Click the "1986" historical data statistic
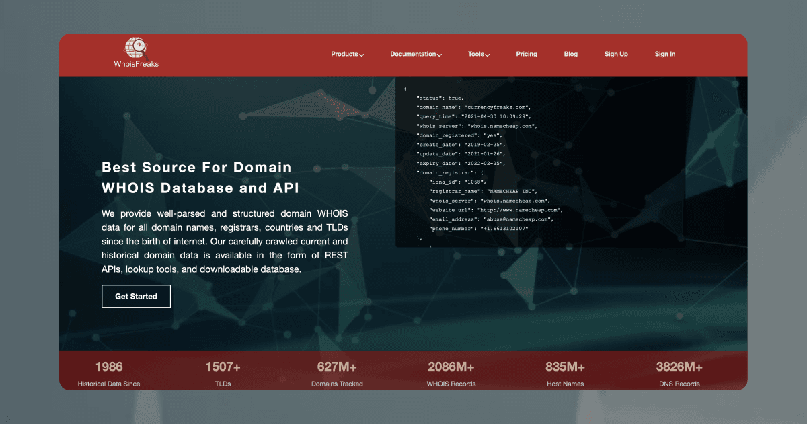This screenshot has height=424, width=807. (109, 367)
